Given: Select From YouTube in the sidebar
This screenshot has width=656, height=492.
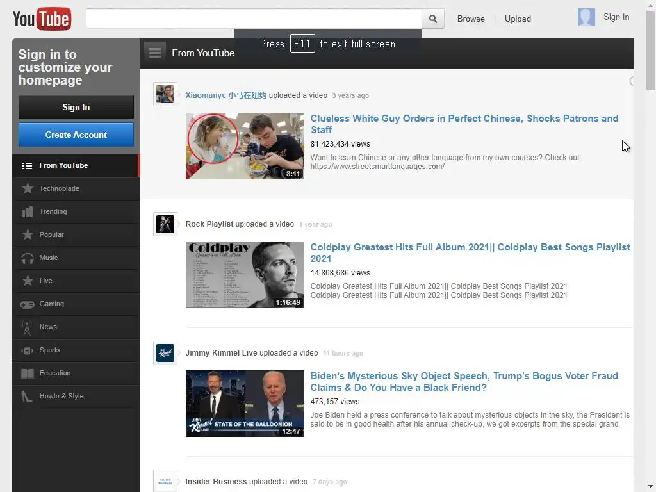Looking at the screenshot, I should pos(76,166).
